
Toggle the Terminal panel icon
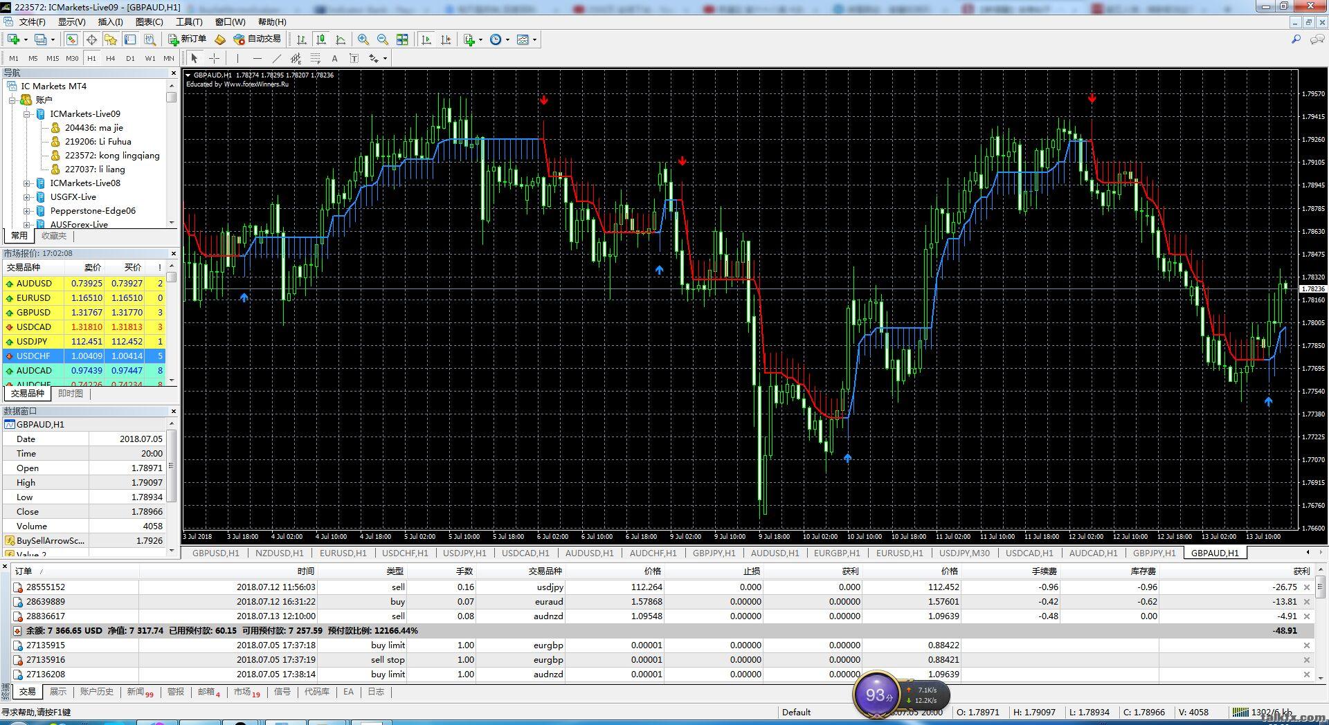tap(129, 39)
